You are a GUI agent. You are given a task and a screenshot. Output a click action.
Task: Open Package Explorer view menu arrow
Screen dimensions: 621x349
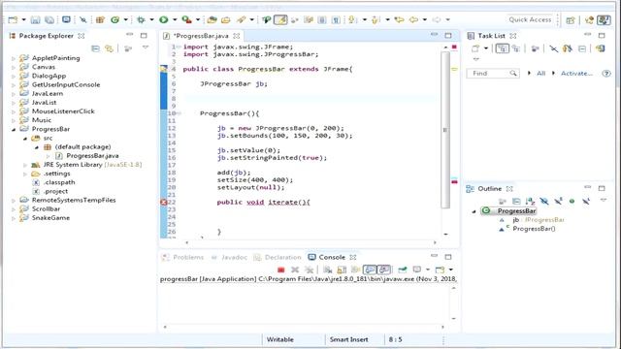click(146, 48)
